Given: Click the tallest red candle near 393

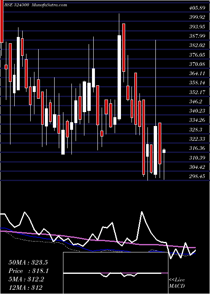Looking at the screenshot, I should 123,47.
